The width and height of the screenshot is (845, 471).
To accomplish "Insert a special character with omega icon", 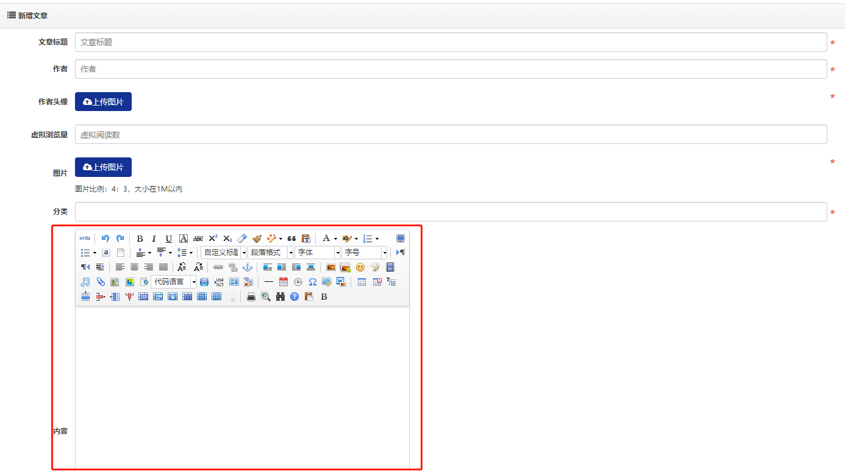I will tap(312, 281).
